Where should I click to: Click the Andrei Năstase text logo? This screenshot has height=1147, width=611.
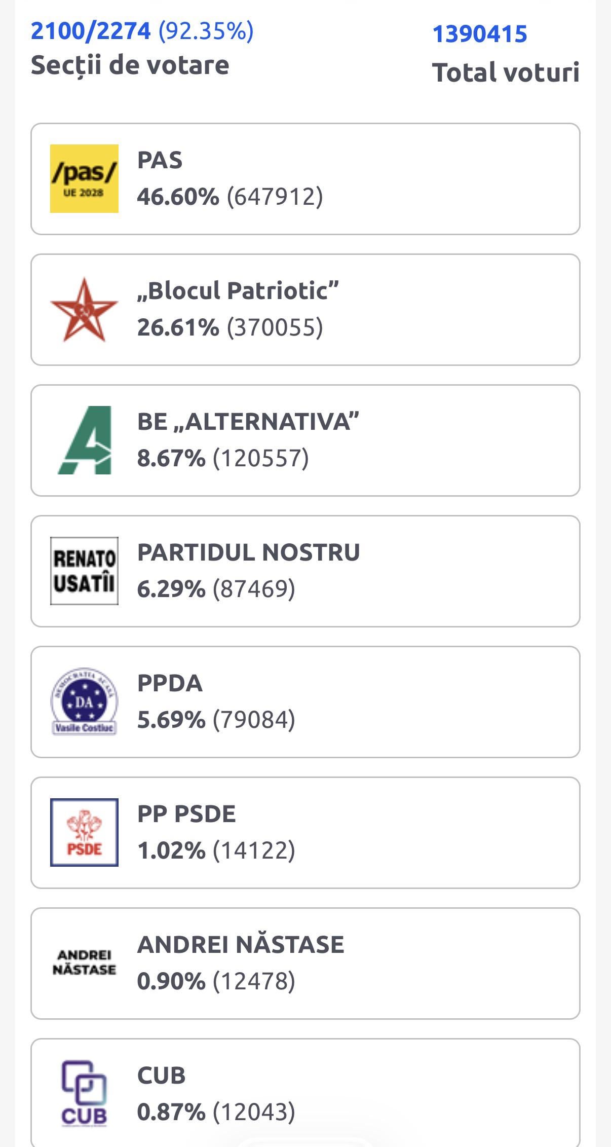[84, 963]
